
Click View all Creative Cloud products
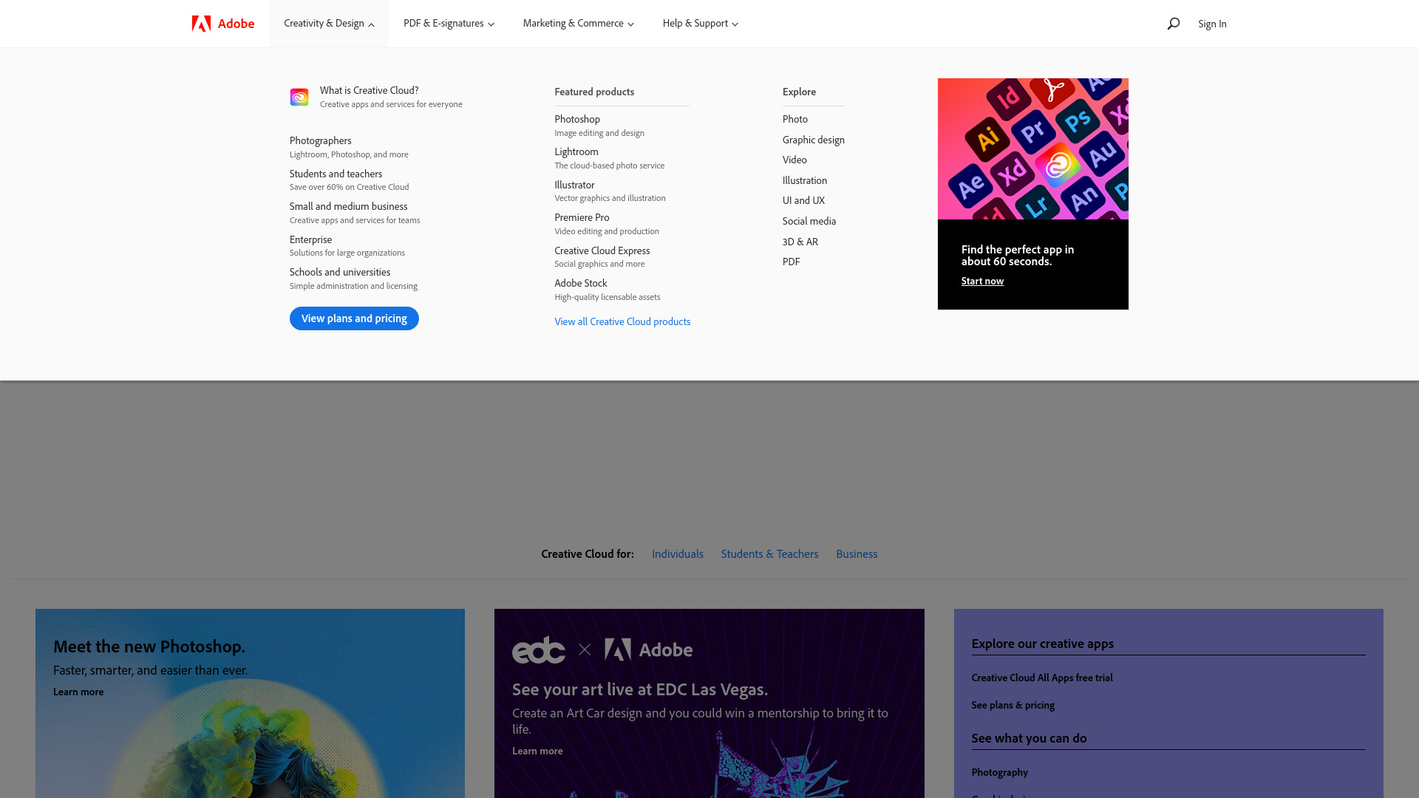point(622,321)
